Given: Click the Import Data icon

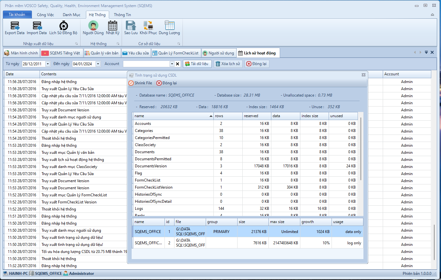Looking at the screenshot, I should coord(37,26).
